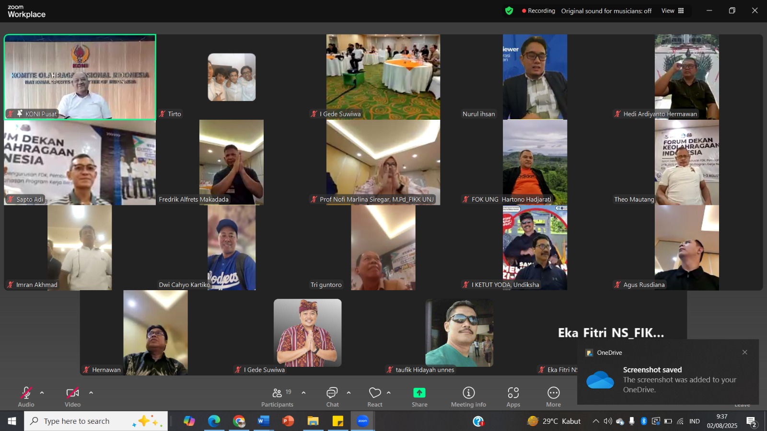Click the green encryption shield icon
The height and width of the screenshot is (431, 767).
pyautogui.click(x=509, y=11)
